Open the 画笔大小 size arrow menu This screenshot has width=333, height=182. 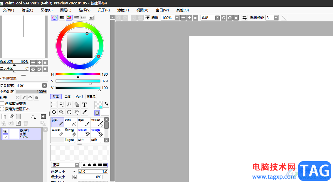coord(74,172)
